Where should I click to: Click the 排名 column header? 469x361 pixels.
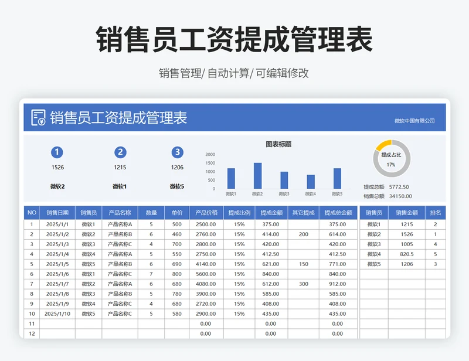pos(436,213)
